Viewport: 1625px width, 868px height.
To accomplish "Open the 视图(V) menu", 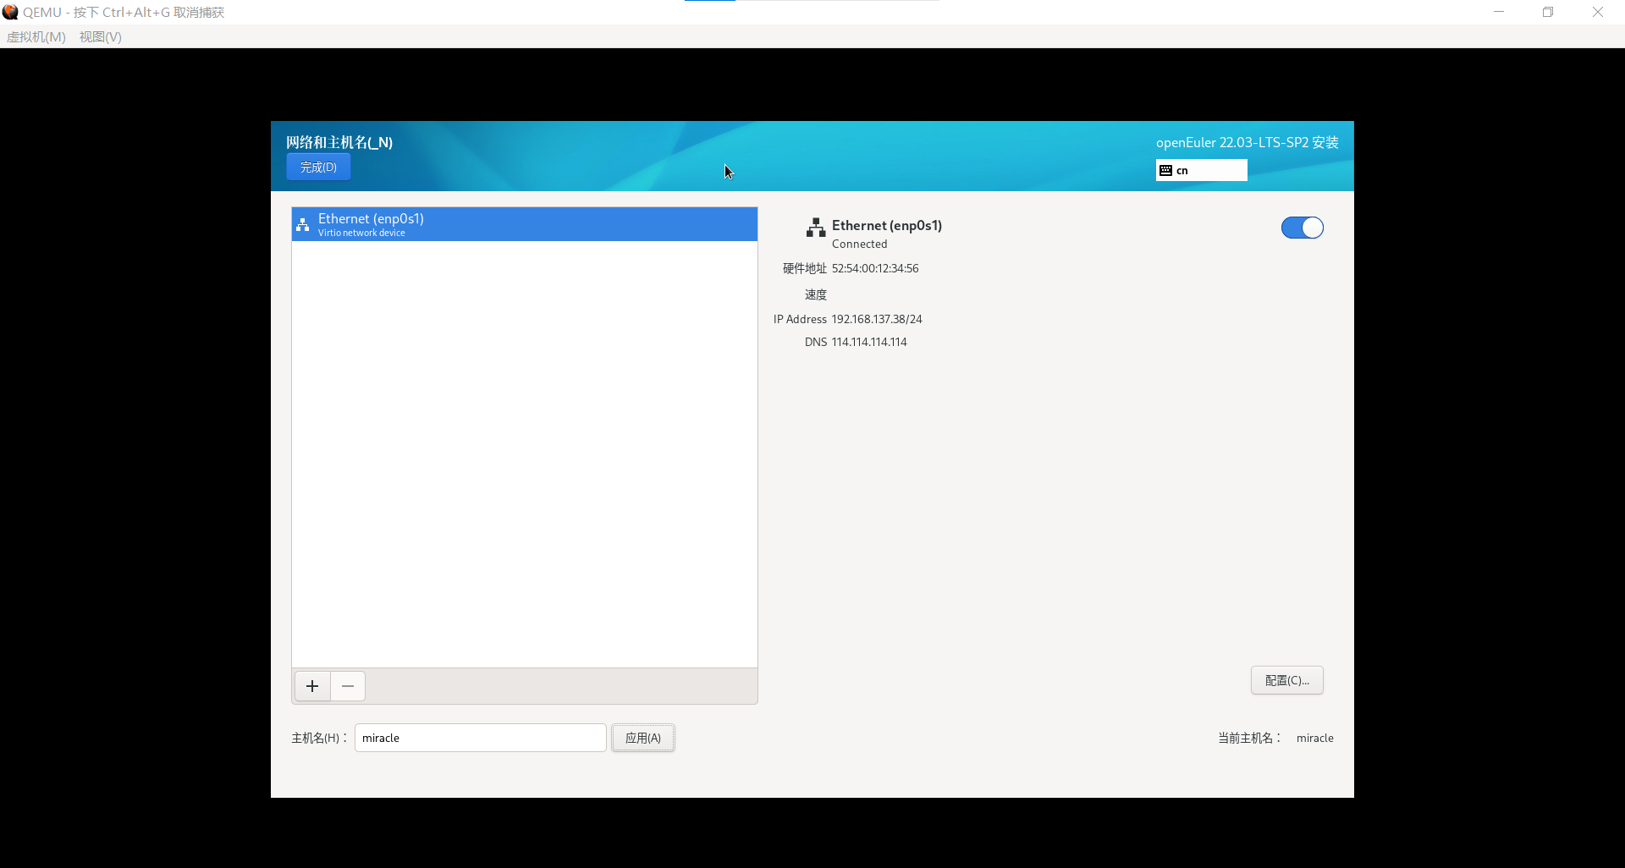I will [x=101, y=36].
